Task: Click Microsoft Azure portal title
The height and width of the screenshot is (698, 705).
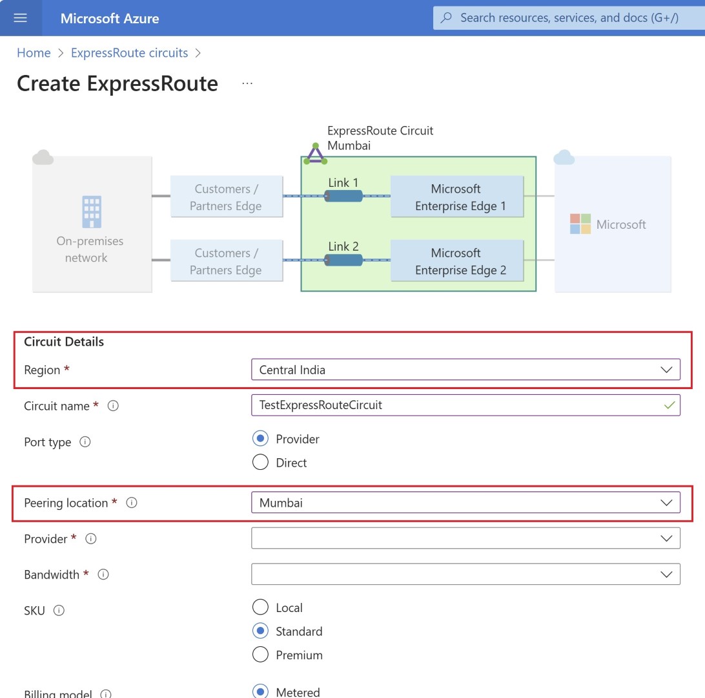Action: tap(110, 18)
